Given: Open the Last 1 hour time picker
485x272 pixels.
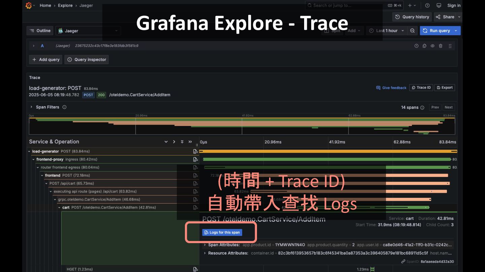Looking at the screenshot, I should click(x=386, y=31).
